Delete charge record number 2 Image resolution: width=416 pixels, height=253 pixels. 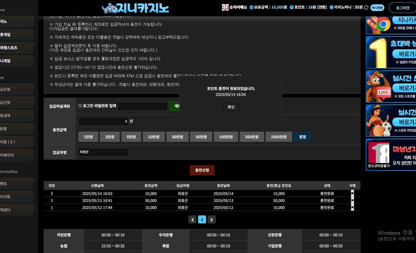point(352,200)
